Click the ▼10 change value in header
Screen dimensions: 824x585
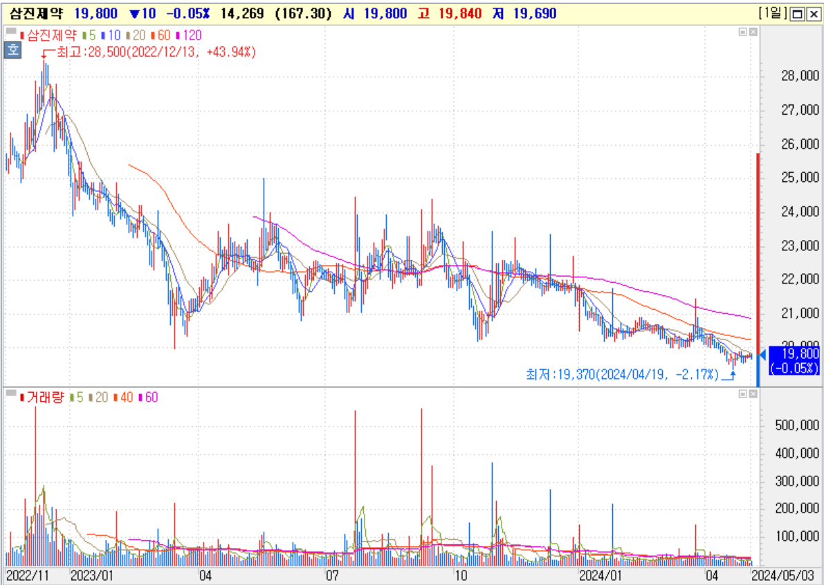[143, 14]
